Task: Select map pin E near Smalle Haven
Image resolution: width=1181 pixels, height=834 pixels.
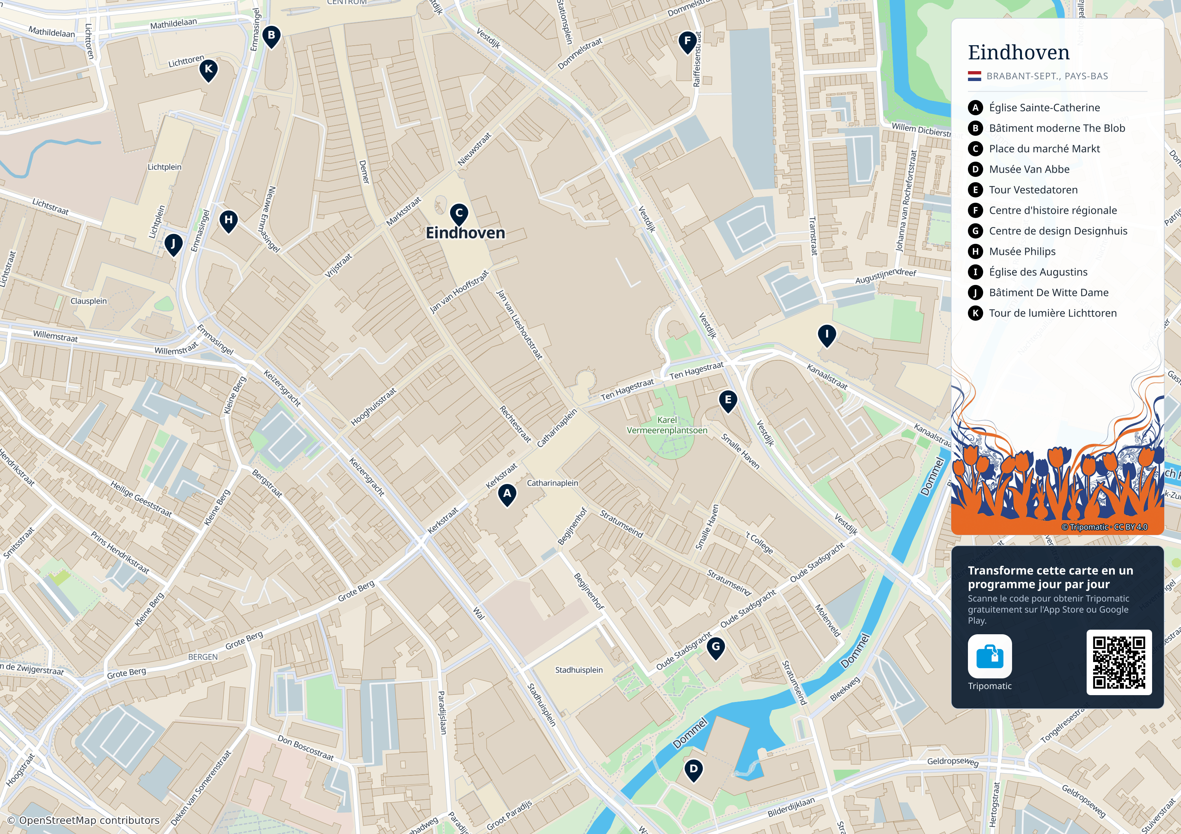Action: pos(728,401)
